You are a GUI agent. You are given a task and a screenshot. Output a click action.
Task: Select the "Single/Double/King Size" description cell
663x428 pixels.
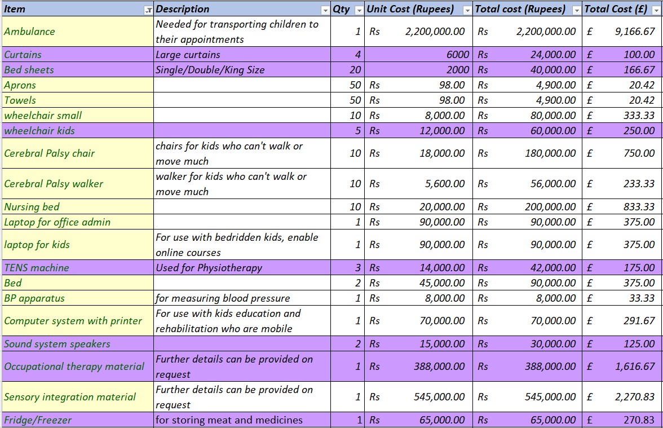click(x=242, y=70)
